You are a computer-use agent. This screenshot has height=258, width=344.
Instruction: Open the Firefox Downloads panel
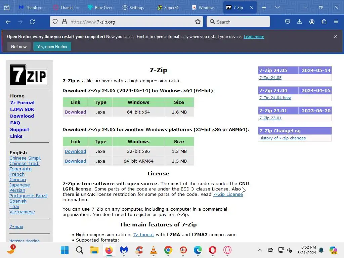pos(299,22)
